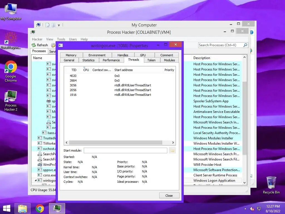Click the Start module browse folder icon

coord(172,150)
